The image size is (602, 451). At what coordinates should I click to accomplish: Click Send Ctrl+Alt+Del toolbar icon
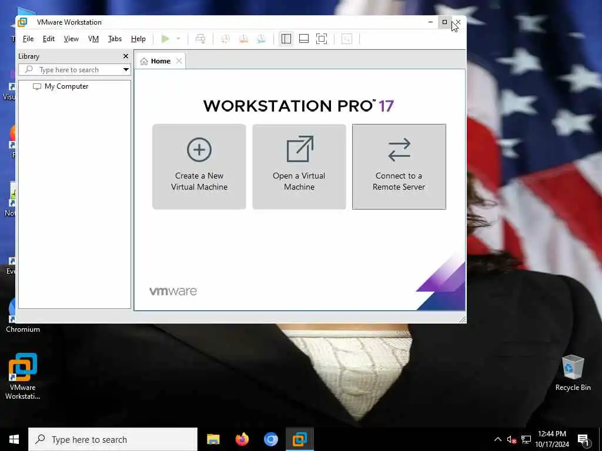(200, 39)
